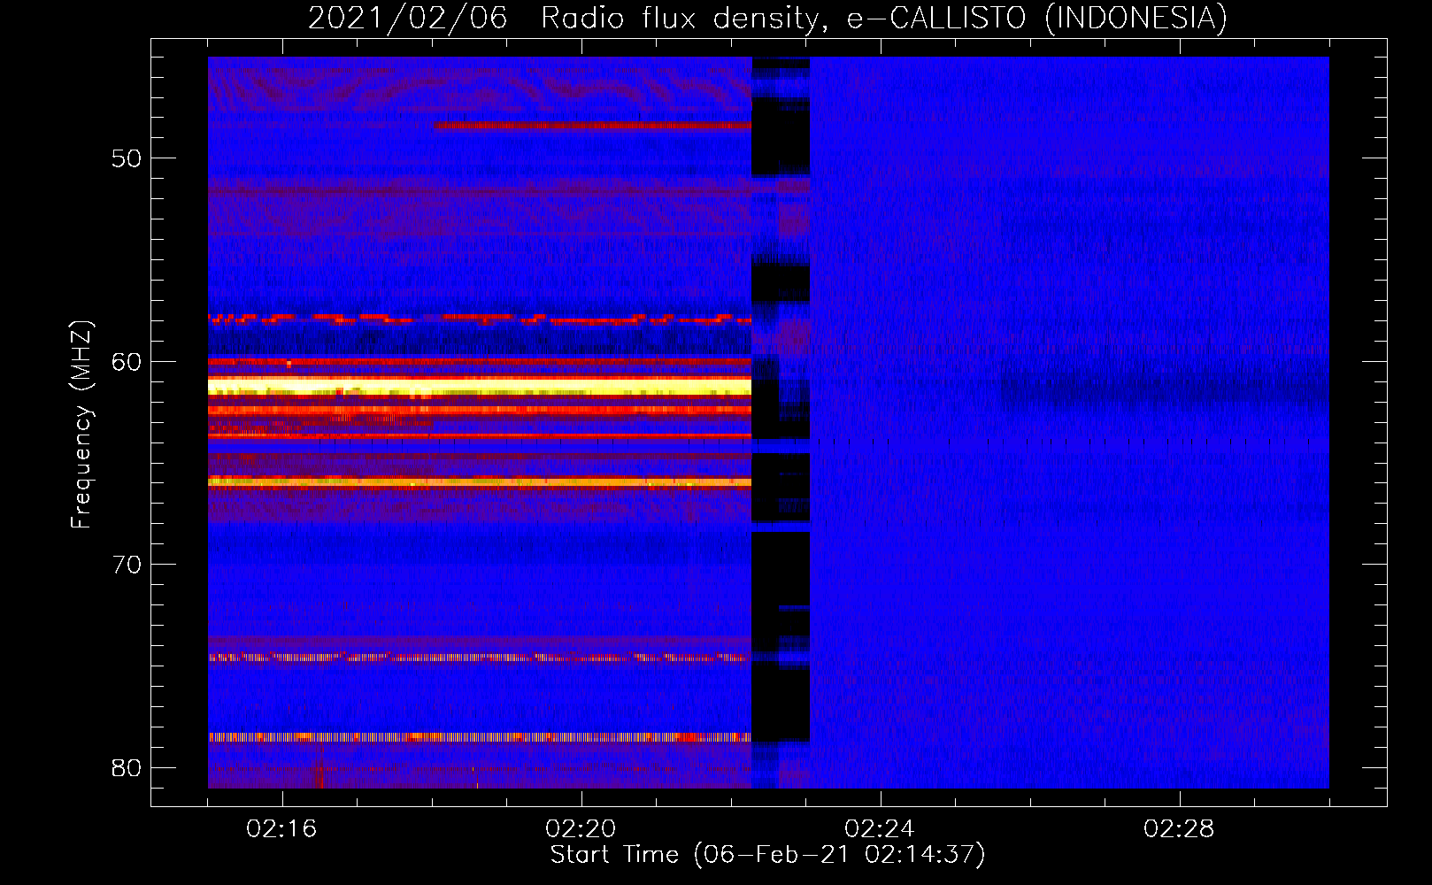
Task: Click the plot title 'Radio flux density, e-CALLISTO (INDONESIA)'
Action: pyautogui.click(x=883, y=18)
